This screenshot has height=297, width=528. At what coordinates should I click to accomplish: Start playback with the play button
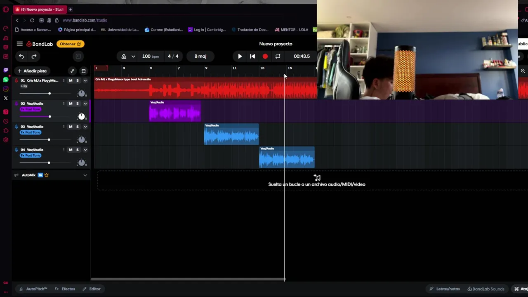click(x=240, y=56)
